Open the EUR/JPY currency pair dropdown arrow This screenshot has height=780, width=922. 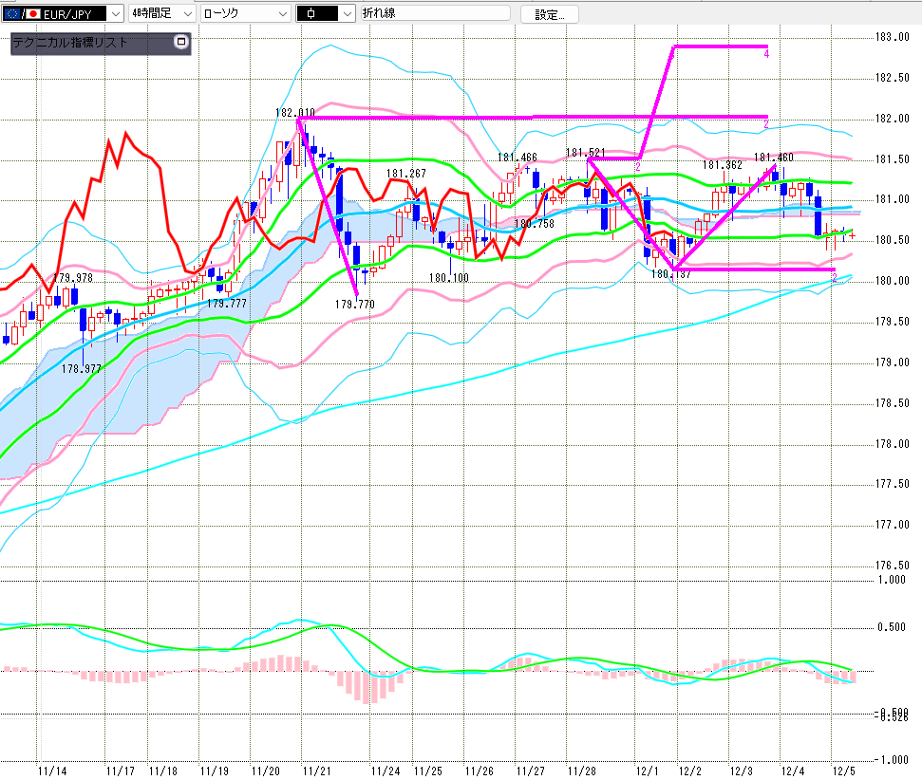click(x=115, y=14)
